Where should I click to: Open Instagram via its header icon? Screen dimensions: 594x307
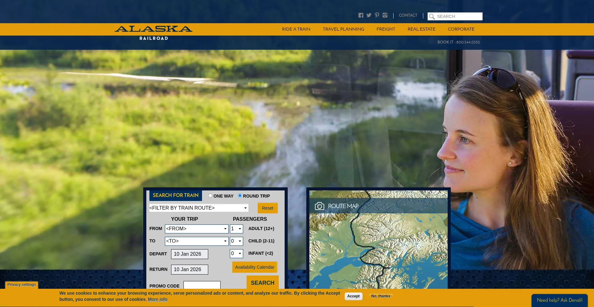point(385,15)
